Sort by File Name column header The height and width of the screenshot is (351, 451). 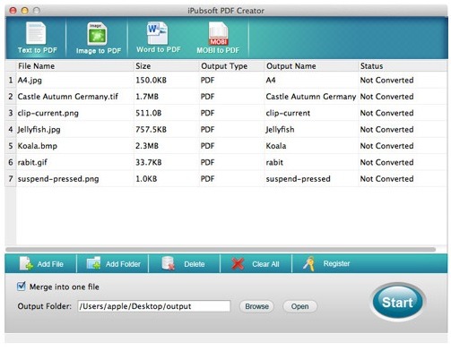pyautogui.click(x=74, y=66)
